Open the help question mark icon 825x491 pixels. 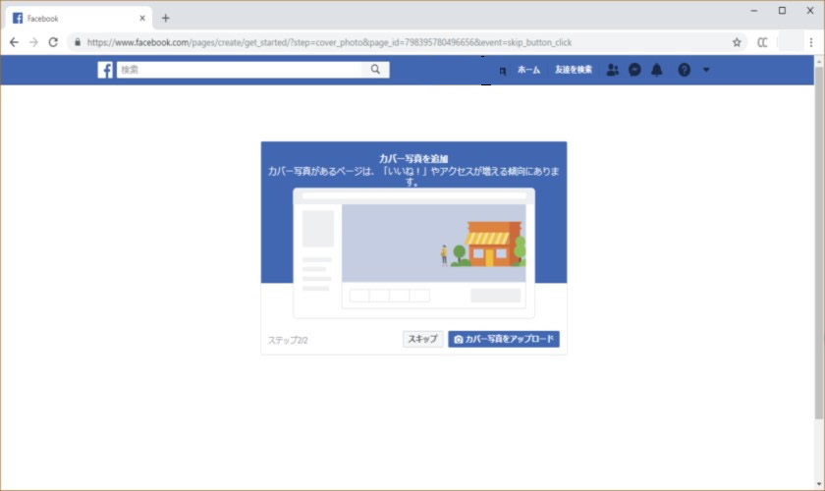click(x=684, y=70)
